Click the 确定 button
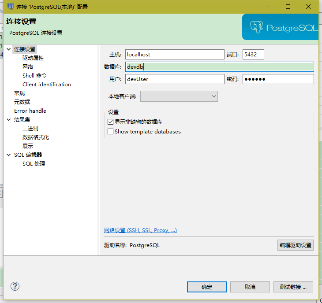The height and width of the screenshot is (303, 322). [207, 287]
